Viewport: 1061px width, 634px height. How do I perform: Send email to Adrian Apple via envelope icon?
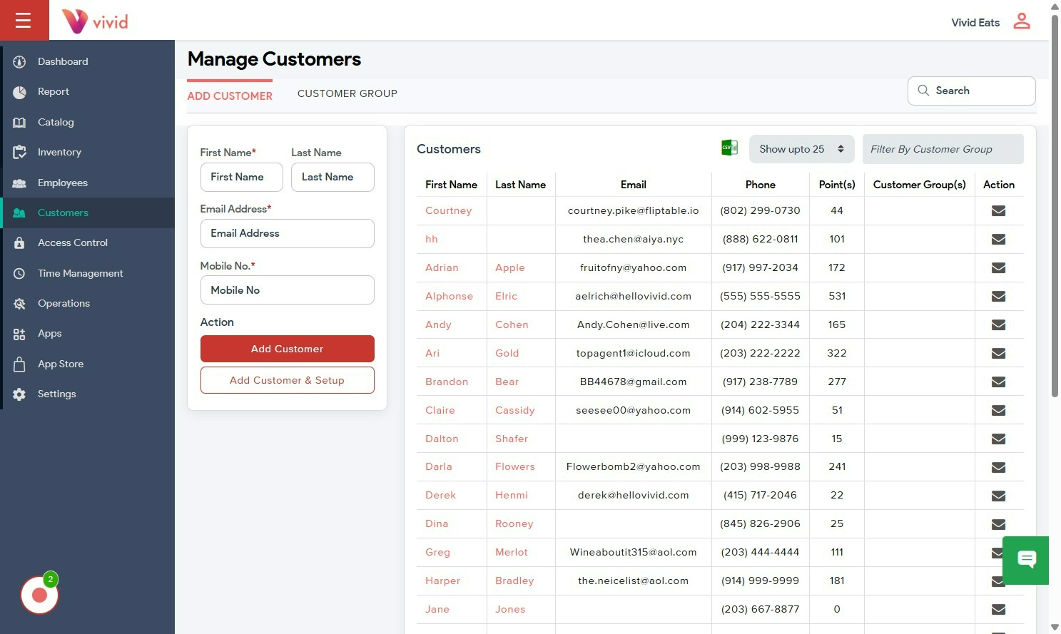[998, 268]
